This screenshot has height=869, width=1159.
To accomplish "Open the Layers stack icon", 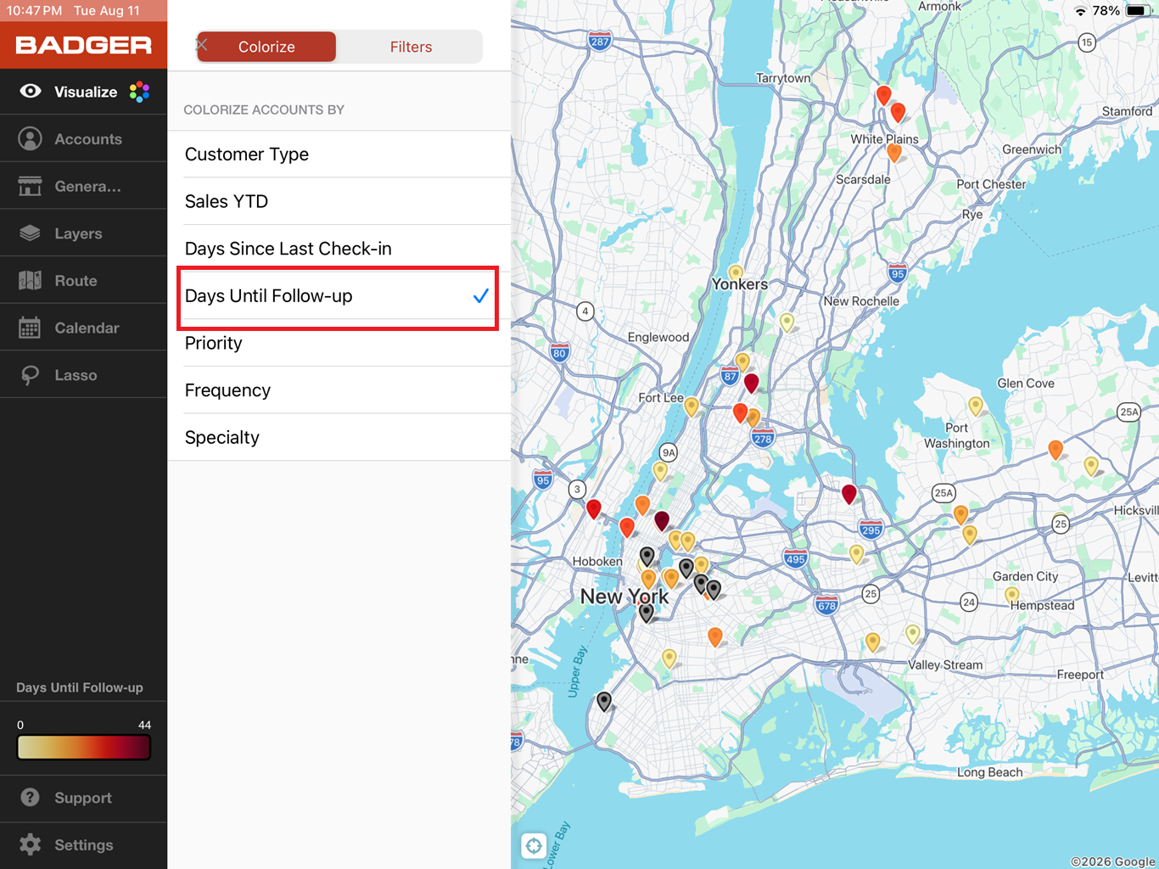I will 30,233.
